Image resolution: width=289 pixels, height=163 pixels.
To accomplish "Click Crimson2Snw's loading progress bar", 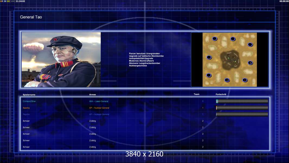I will pyautogui.click(x=242, y=101).
